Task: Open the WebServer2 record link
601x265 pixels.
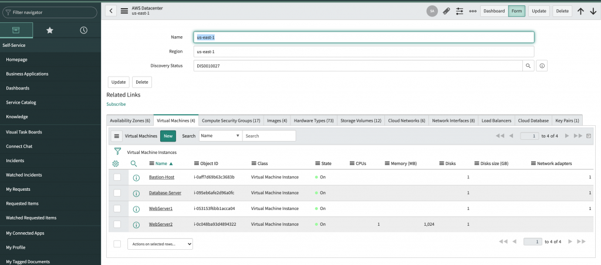Action: pos(161,224)
